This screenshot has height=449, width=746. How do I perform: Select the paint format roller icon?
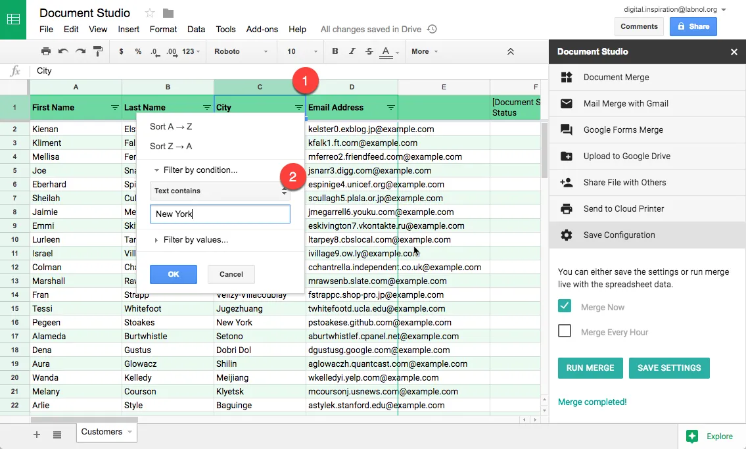98,51
